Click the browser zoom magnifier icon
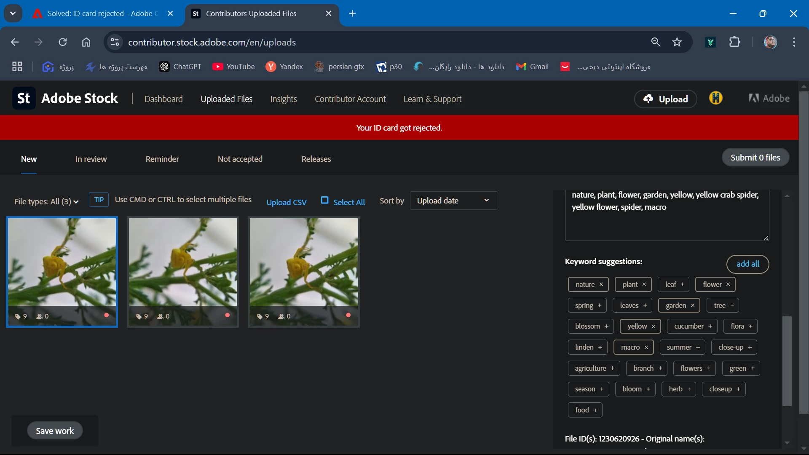 click(656, 42)
